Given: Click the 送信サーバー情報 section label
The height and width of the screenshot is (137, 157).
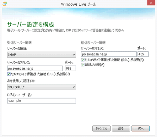Looking at the screenshot, I should (x=93, y=43).
